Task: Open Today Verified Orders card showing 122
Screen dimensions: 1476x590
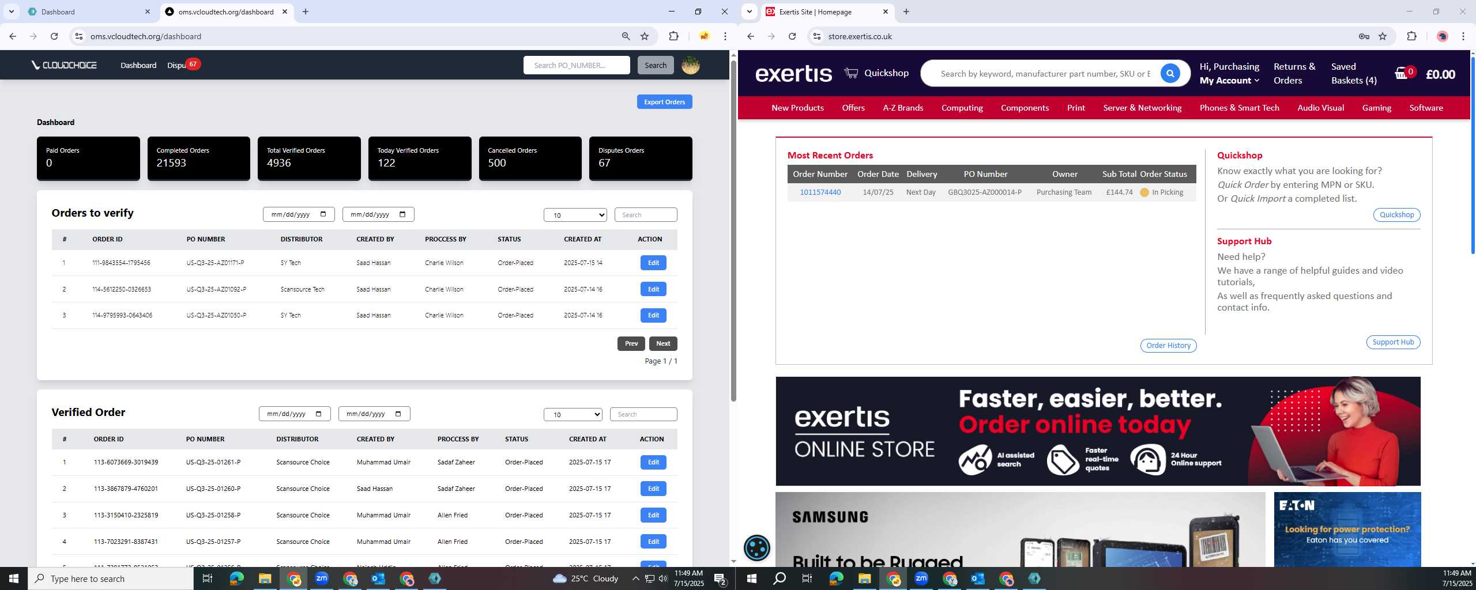Action: tap(419, 158)
